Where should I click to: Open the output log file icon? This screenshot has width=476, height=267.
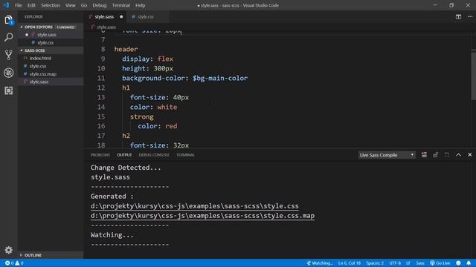447,155
